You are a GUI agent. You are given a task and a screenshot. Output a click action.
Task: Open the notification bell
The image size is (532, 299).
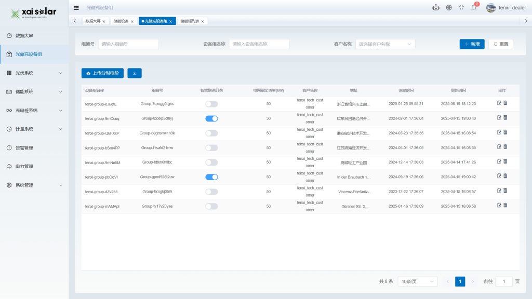pyautogui.click(x=474, y=7)
